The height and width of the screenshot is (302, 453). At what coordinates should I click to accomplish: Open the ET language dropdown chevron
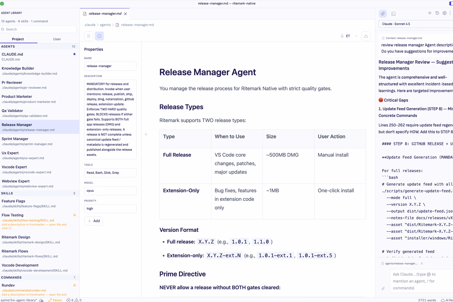356,36
